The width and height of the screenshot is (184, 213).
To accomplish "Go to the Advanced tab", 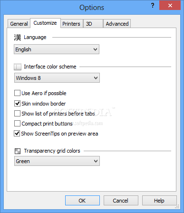I will pyautogui.click(x=117, y=24).
